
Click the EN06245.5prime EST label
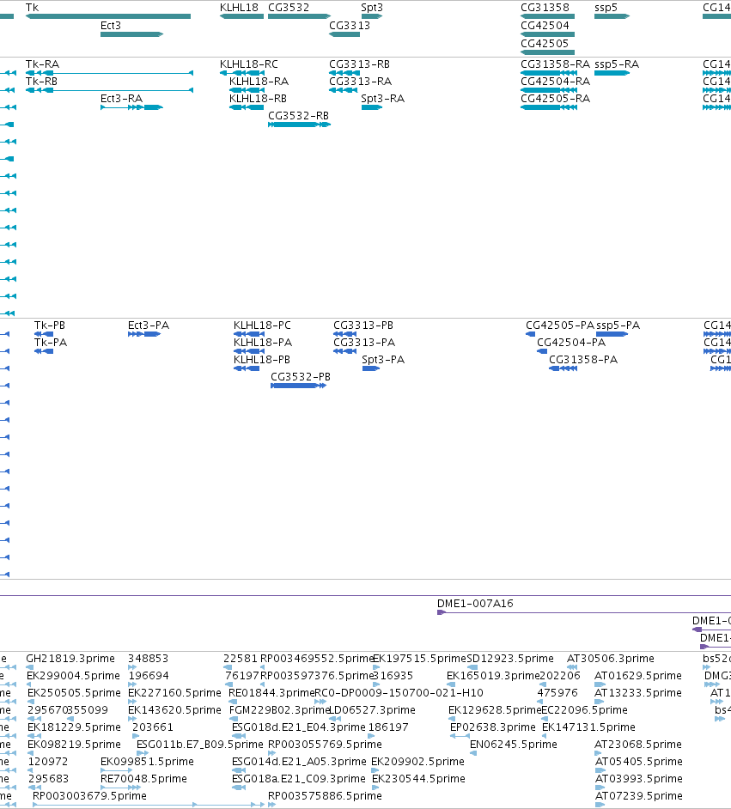514,745
